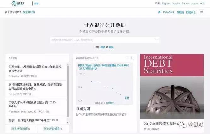This screenshot has height=134, width=210.
Task: Expand the search box dropdown arrow
Action: pyautogui.click(x=156, y=40)
